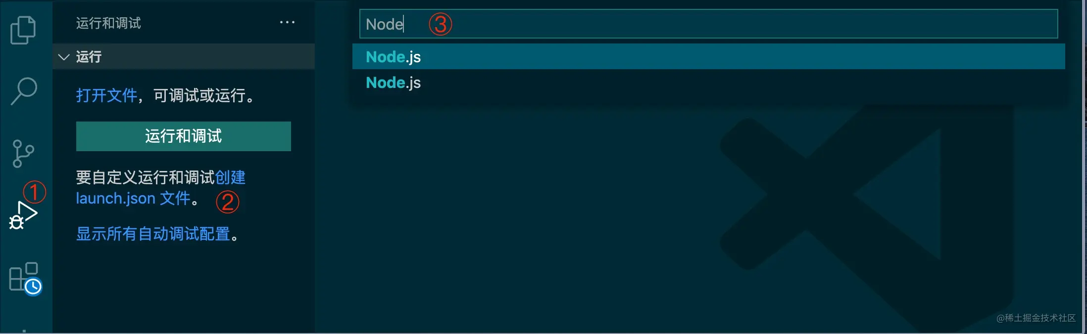Open the three-dot views menu
1087x334 pixels.
pyautogui.click(x=287, y=22)
